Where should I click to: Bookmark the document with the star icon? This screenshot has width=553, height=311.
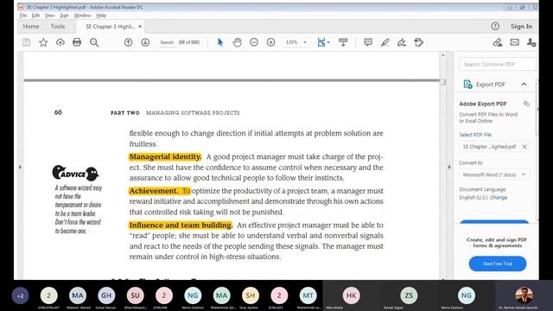click(x=43, y=42)
